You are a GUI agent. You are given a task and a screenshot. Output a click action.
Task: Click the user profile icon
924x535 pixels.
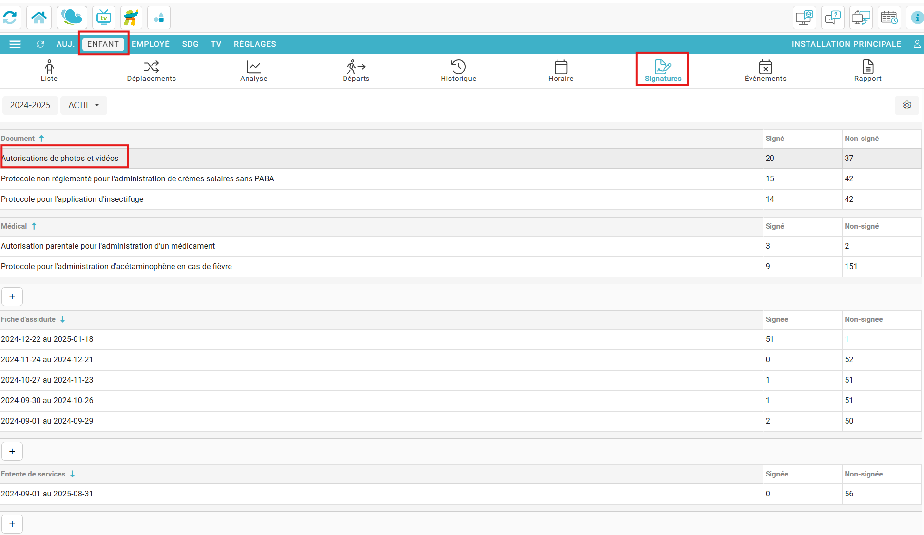coord(917,44)
